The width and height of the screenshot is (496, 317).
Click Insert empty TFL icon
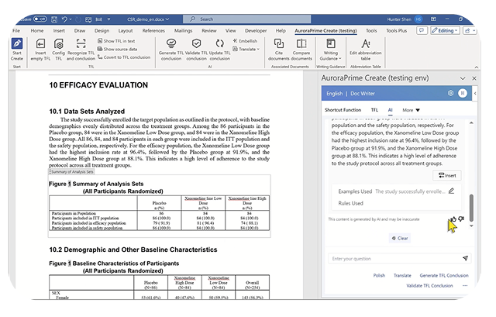pyautogui.click(x=40, y=43)
